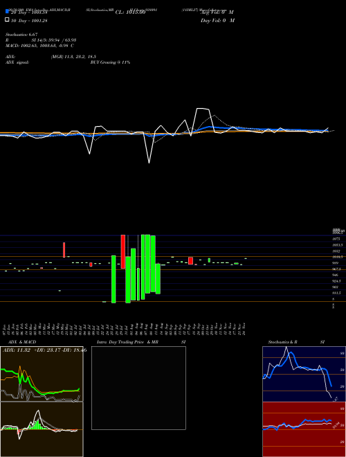Viewport: 346px width, 457px height.
Task: Click the '(MGR) 11.3, 23.2, 18.5' ADX values
Action: [73, 57]
